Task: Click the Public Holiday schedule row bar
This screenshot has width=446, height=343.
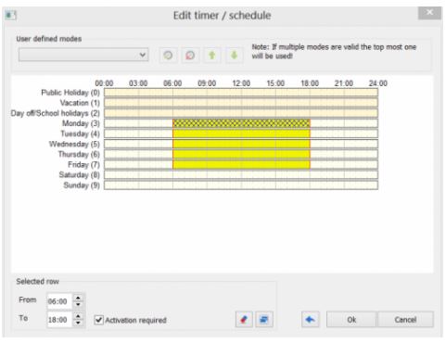Action: pyautogui.click(x=241, y=93)
